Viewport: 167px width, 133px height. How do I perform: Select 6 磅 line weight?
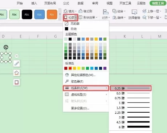[131, 127]
